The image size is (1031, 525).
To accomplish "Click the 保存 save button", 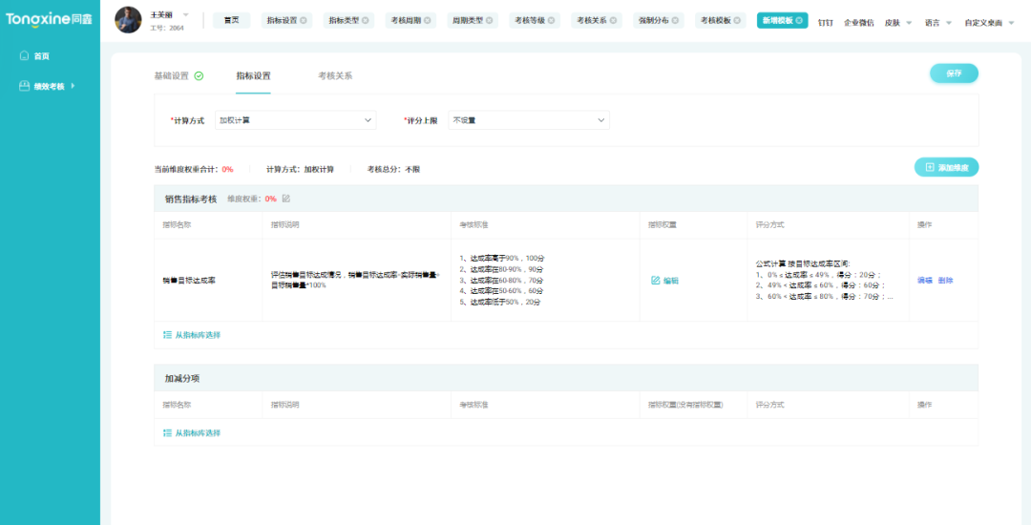I will pos(954,73).
